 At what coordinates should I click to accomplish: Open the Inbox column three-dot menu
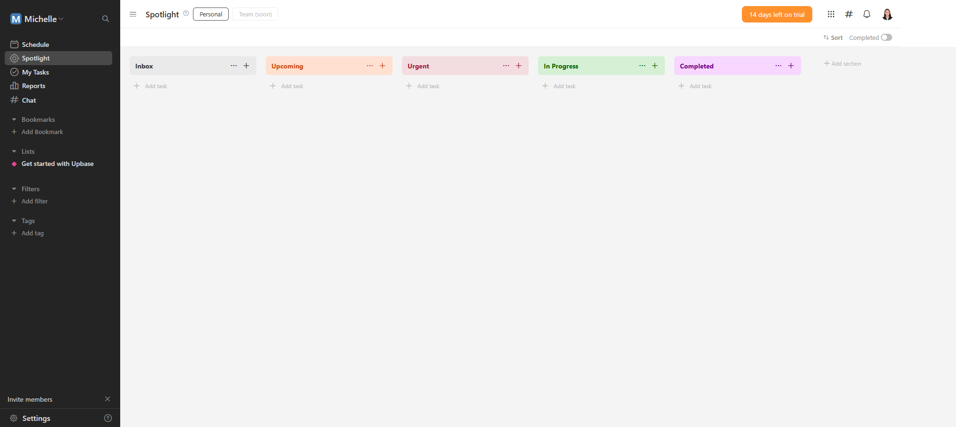click(x=233, y=66)
